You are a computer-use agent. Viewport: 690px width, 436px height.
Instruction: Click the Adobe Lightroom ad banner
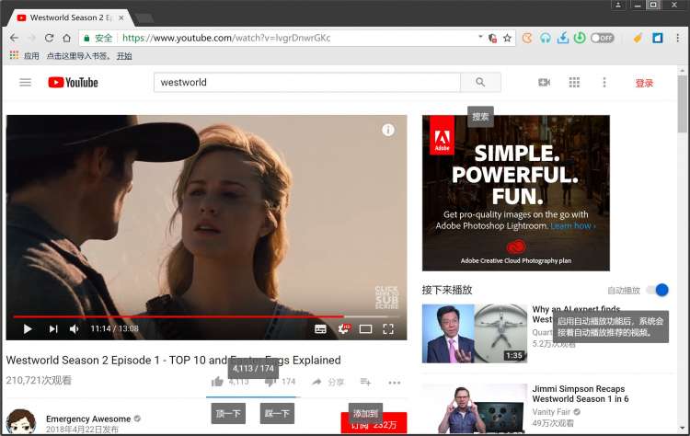(516, 192)
